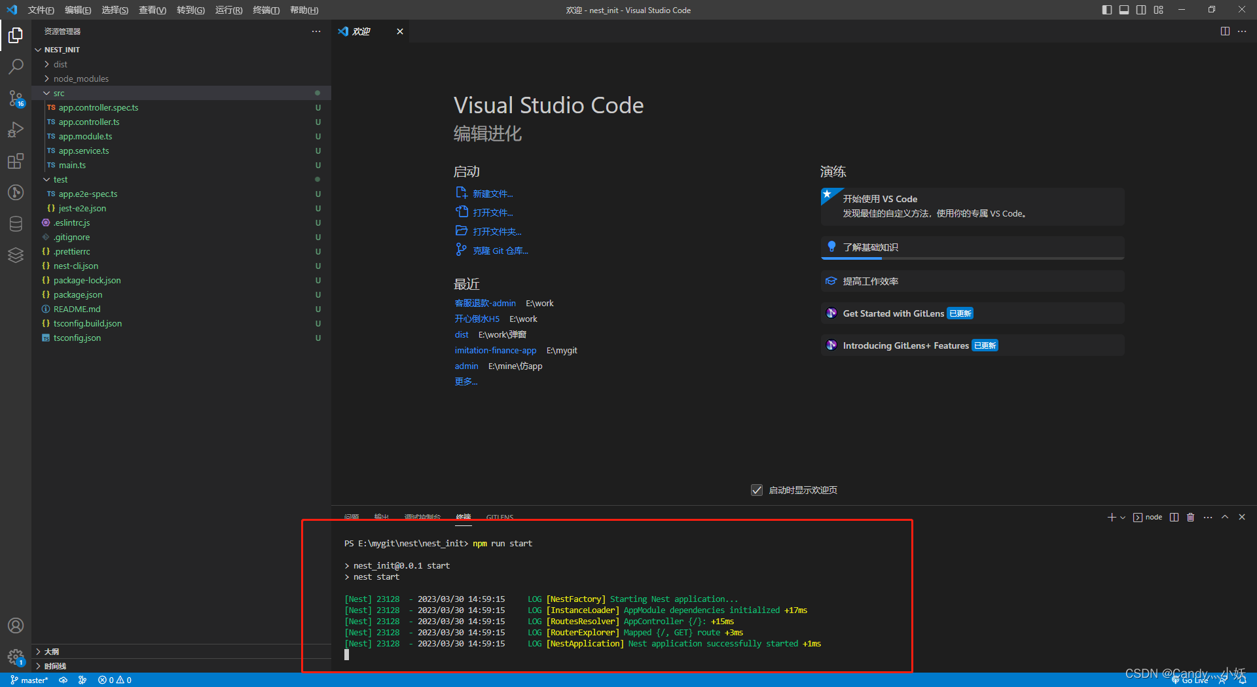Screen dimensions: 1257x687
Task: Select app.controller.ts in the explorer
Action: point(88,122)
